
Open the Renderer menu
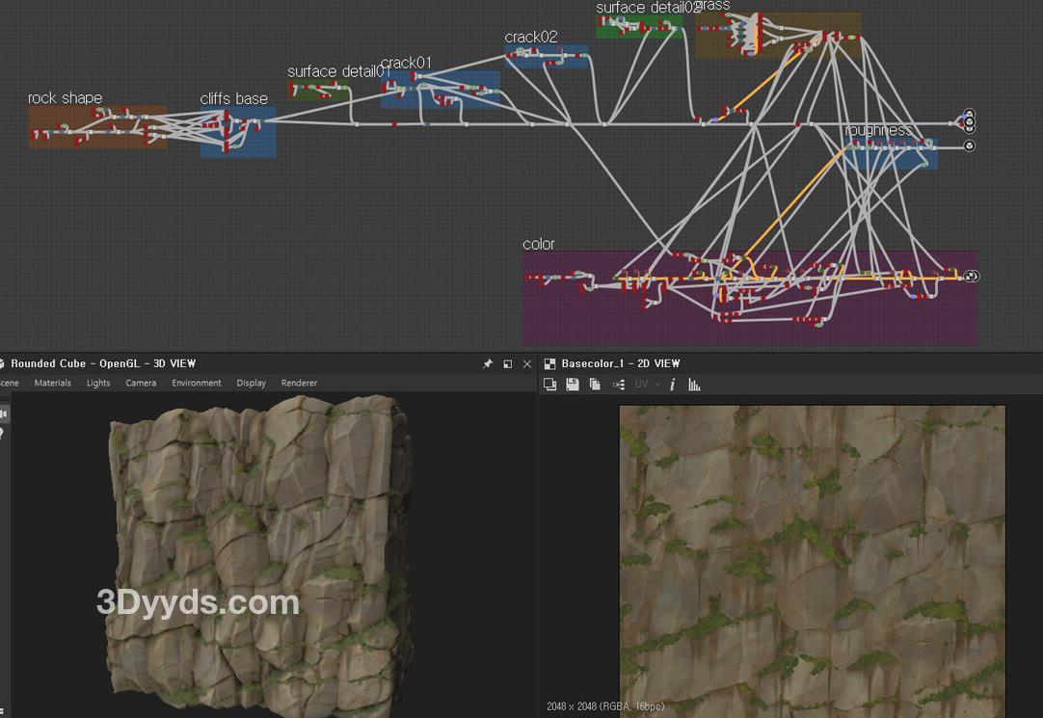click(x=299, y=384)
